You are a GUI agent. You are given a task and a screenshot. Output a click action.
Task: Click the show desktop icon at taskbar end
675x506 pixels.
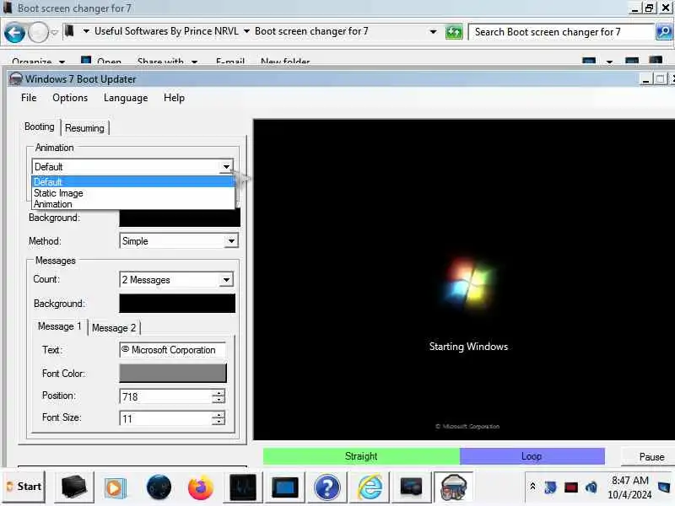click(x=665, y=487)
